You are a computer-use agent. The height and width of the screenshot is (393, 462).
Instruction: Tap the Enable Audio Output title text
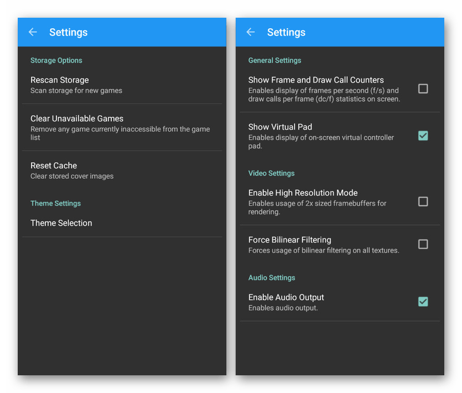tap(286, 297)
